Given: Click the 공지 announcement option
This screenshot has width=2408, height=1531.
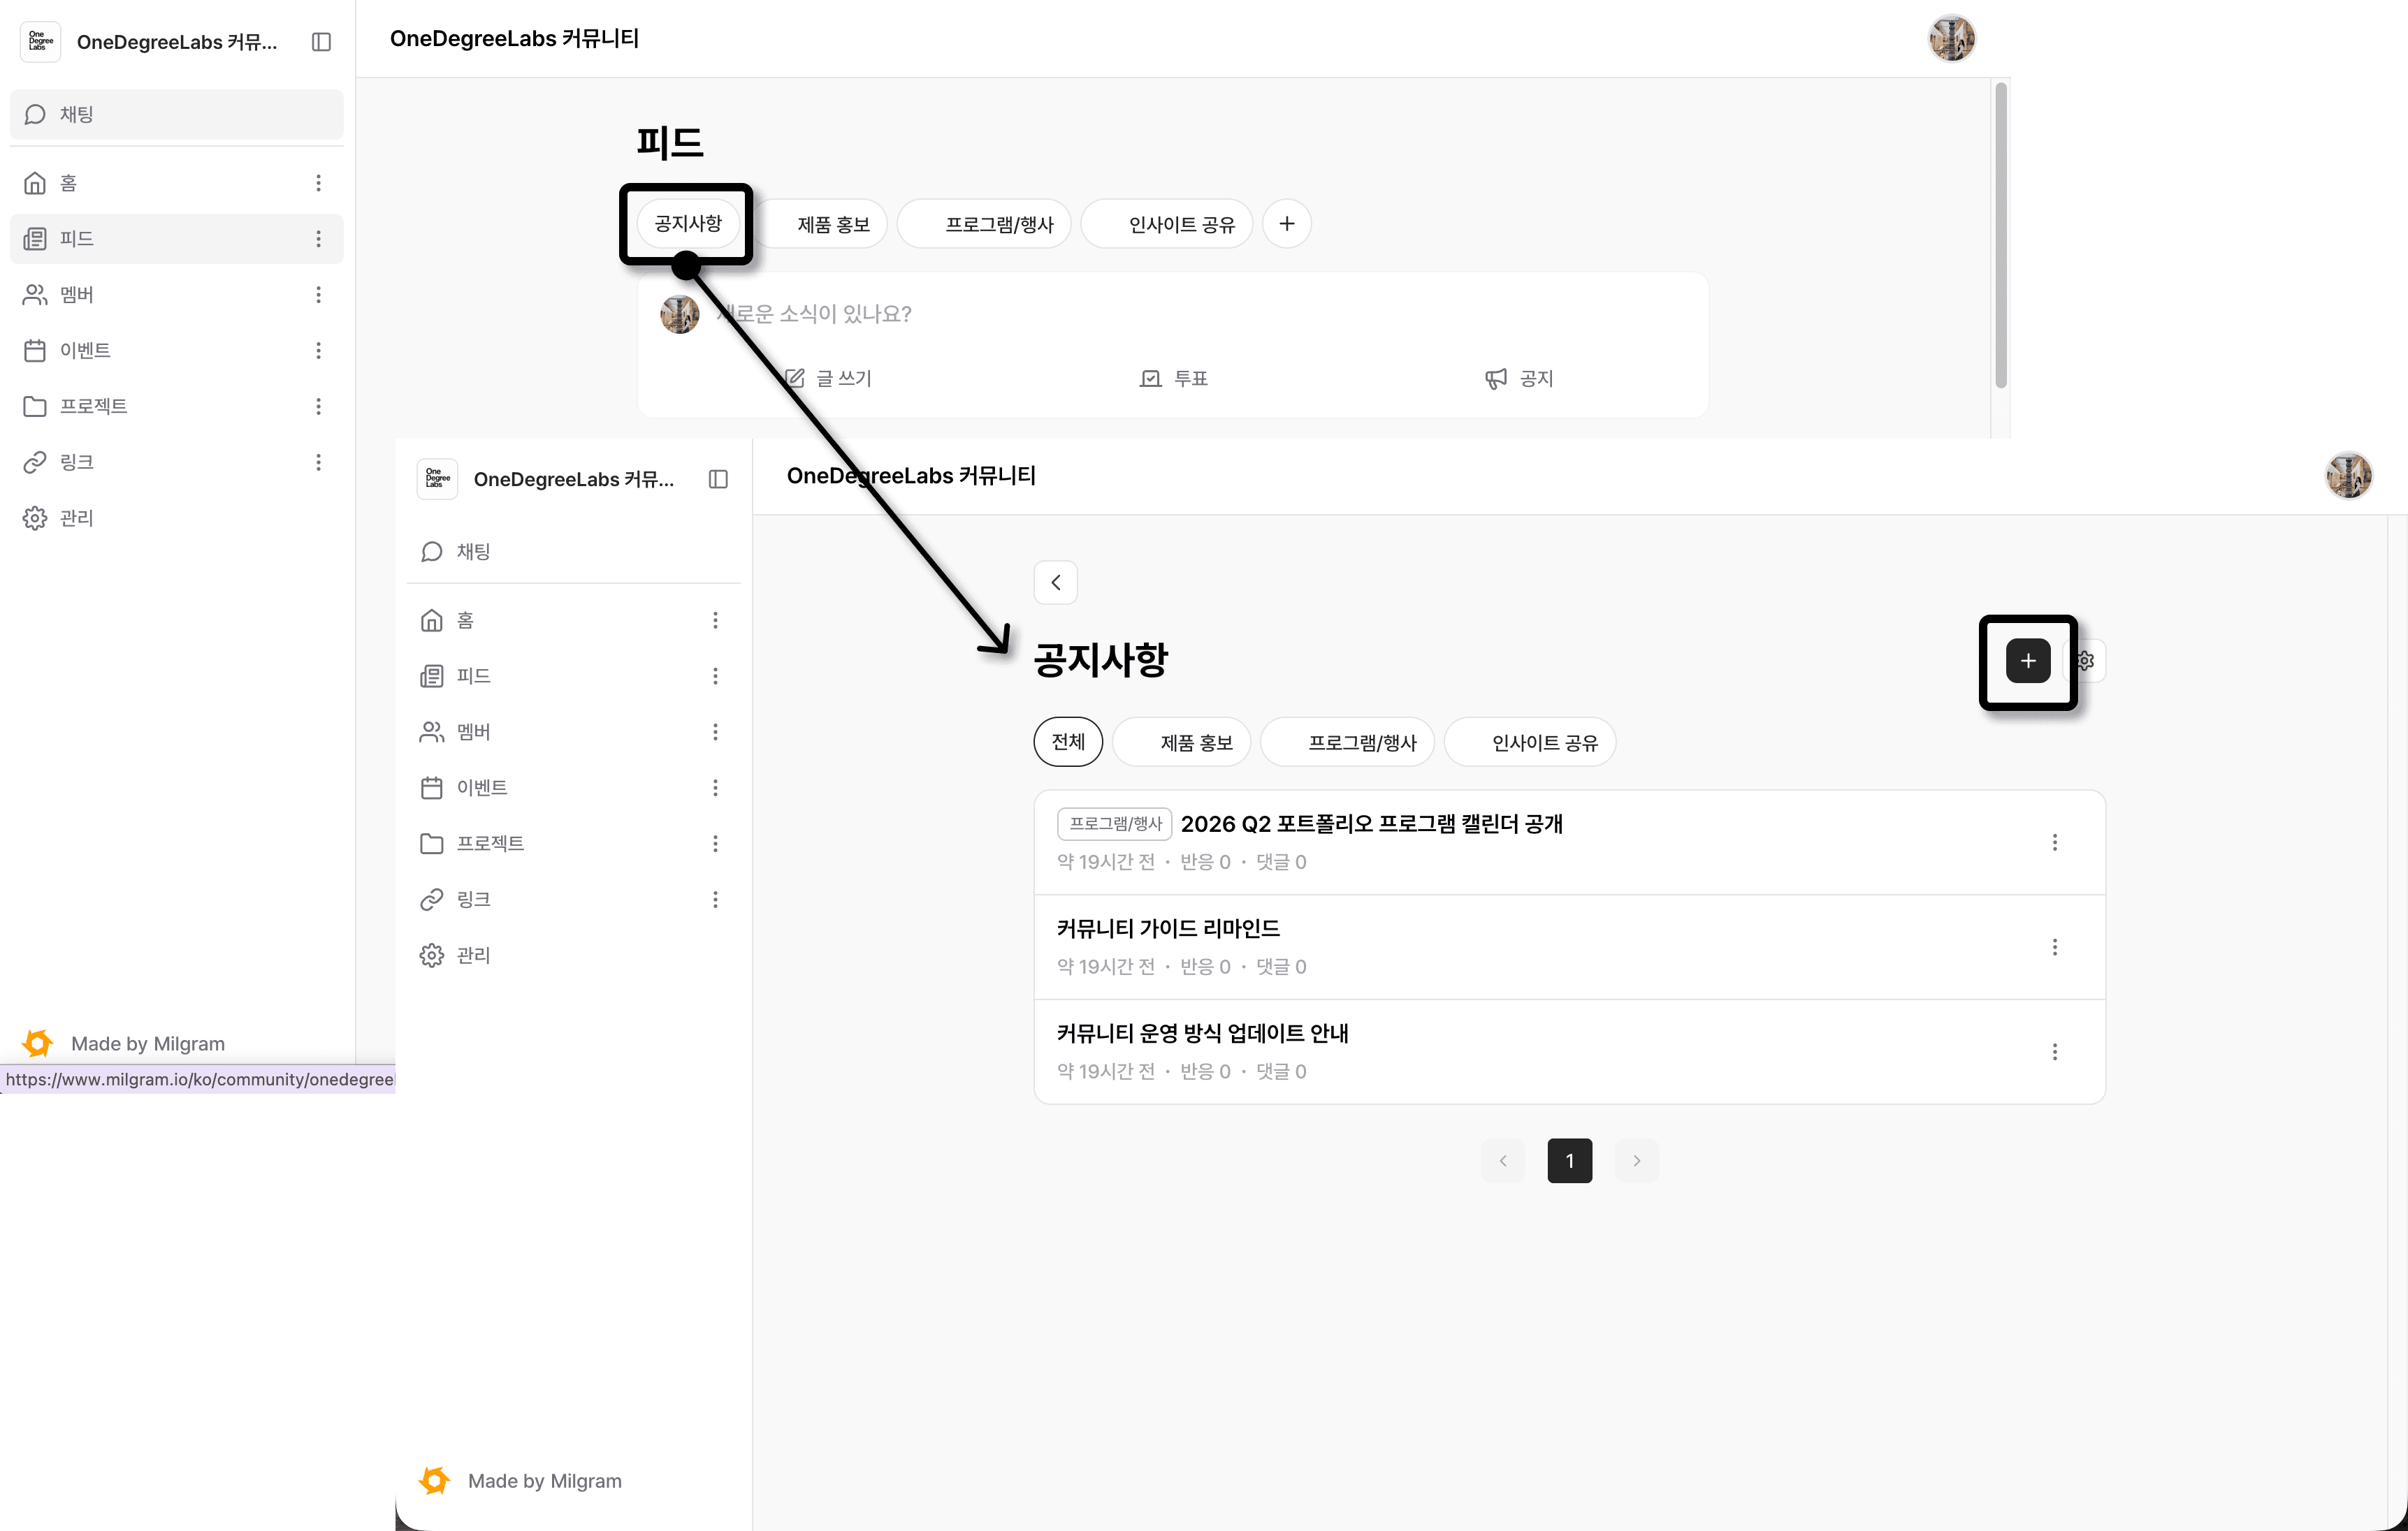Looking at the screenshot, I should [x=1519, y=379].
